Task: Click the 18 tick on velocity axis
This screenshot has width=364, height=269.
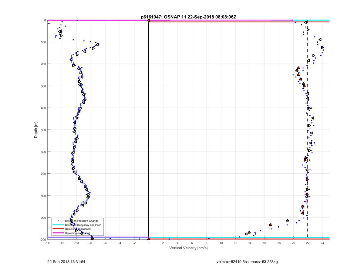Action: pos(279,243)
